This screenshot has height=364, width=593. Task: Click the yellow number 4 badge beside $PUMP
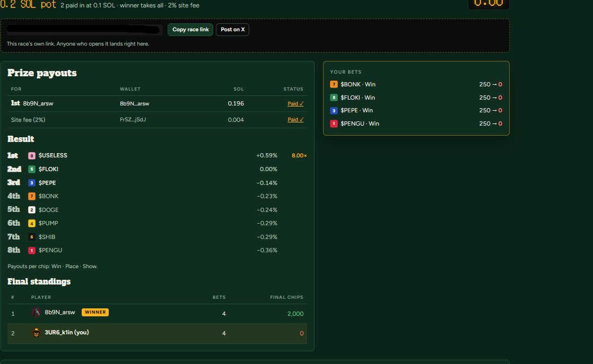point(32,224)
